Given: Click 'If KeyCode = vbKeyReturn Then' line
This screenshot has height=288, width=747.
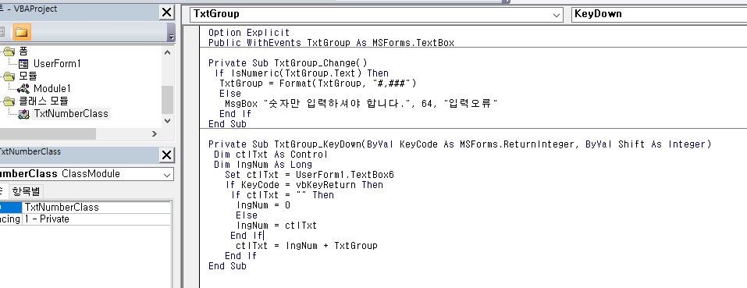Looking at the screenshot, I should point(304,185).
